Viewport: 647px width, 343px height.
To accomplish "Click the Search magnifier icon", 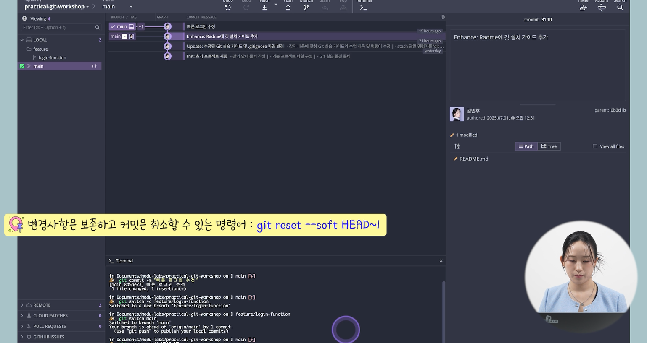I will pos(620,7).
